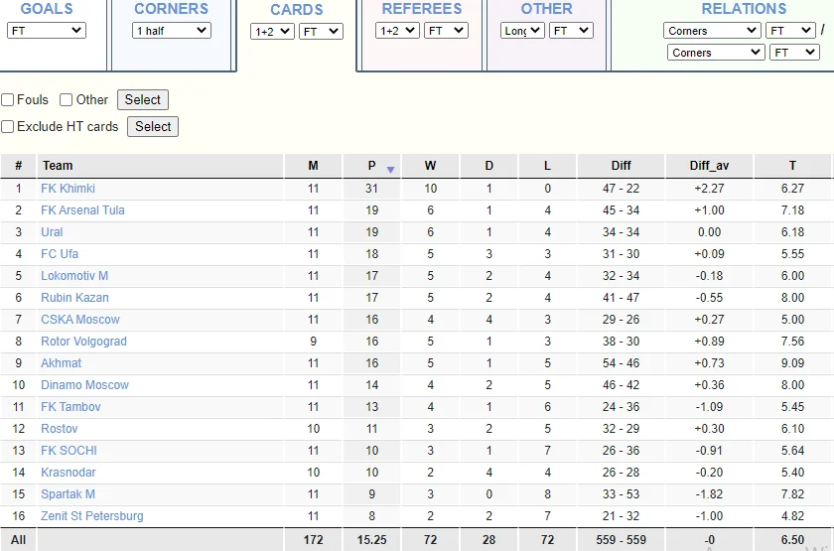Viewport: 834px width, 551px height.
Task: Enable the Fouls checkbox
Action: click(x=8, y=100)
